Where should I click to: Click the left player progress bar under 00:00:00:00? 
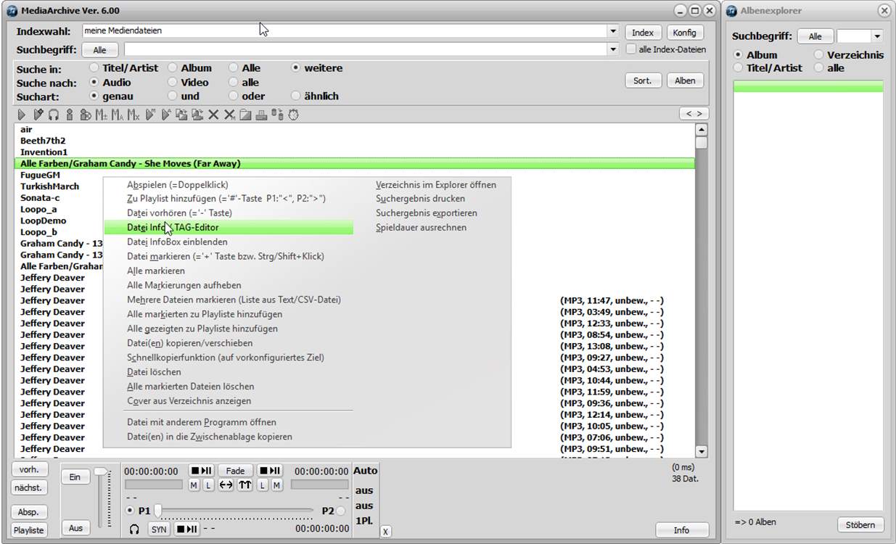[154, 485]
